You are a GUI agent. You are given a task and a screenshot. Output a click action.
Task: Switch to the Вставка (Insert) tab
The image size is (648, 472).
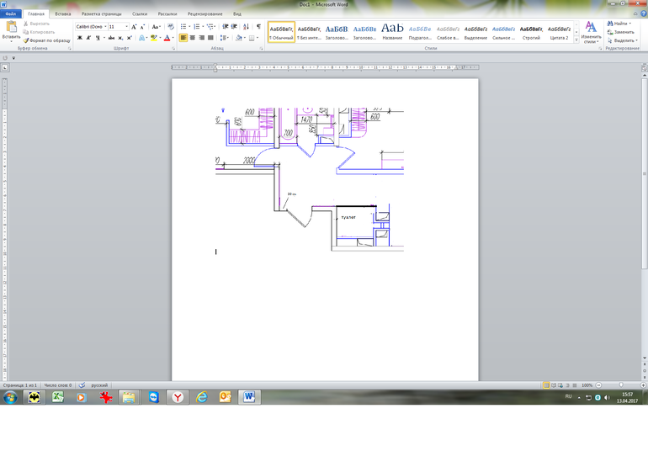click(63, 14)
